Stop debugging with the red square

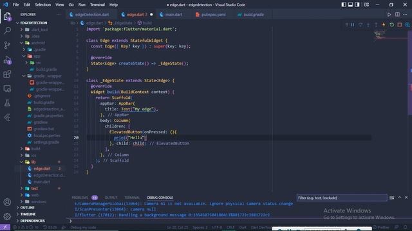[399, 24]
